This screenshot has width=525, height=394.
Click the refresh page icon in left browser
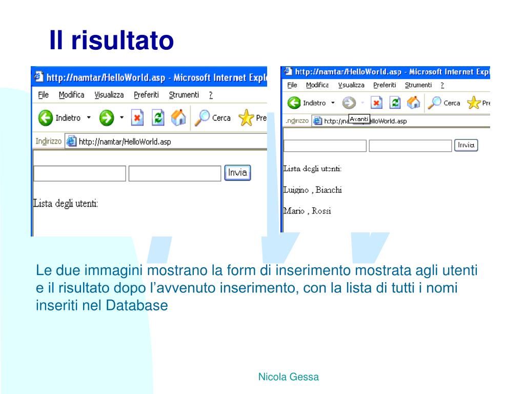pyautogui.click(x=158, y=117)
